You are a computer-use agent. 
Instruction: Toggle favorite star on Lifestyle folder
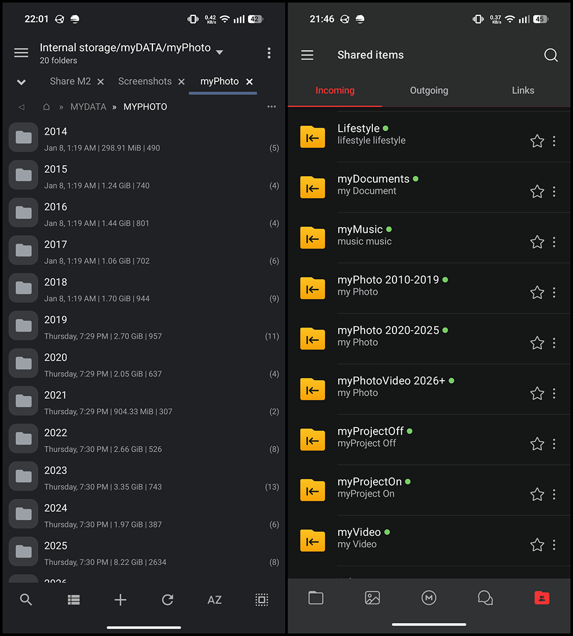(537, 141)
